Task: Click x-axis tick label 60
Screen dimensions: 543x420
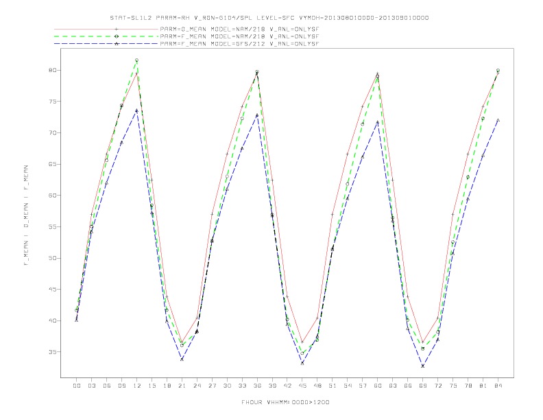Action: coord(378,386)
